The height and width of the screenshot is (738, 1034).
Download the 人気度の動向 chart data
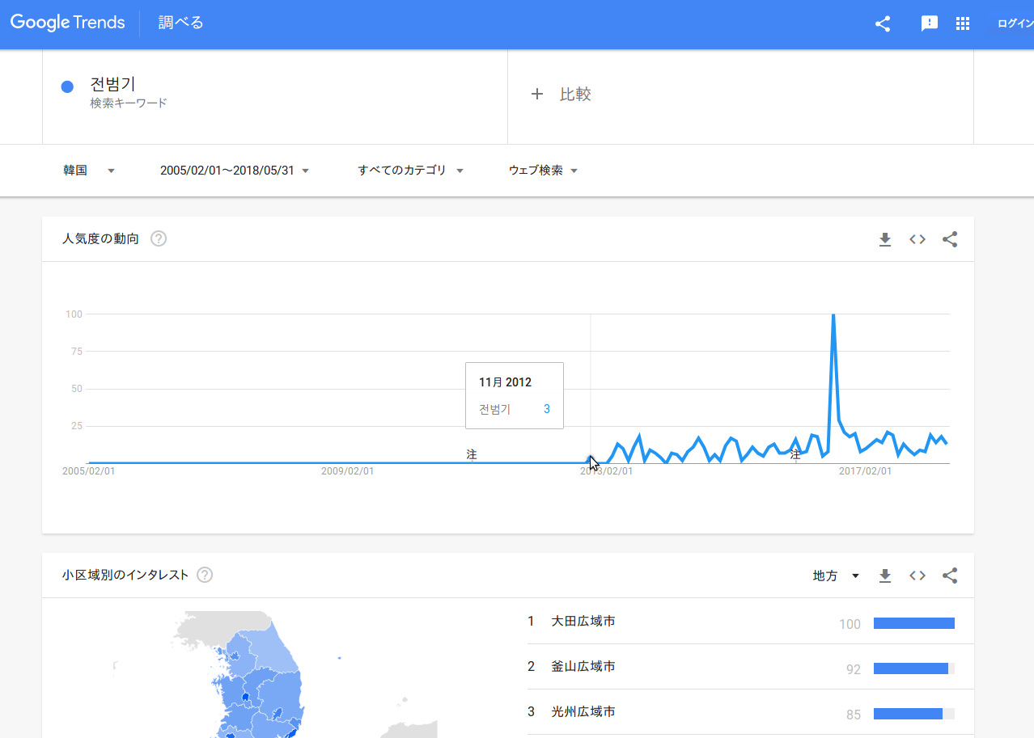pos(885,239)
